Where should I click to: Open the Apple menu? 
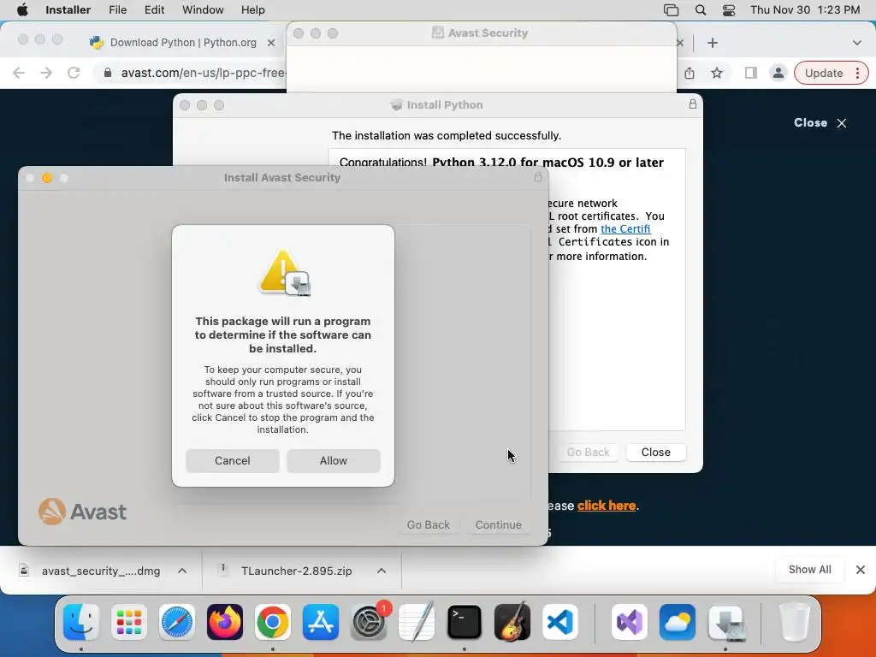point(22,10)
